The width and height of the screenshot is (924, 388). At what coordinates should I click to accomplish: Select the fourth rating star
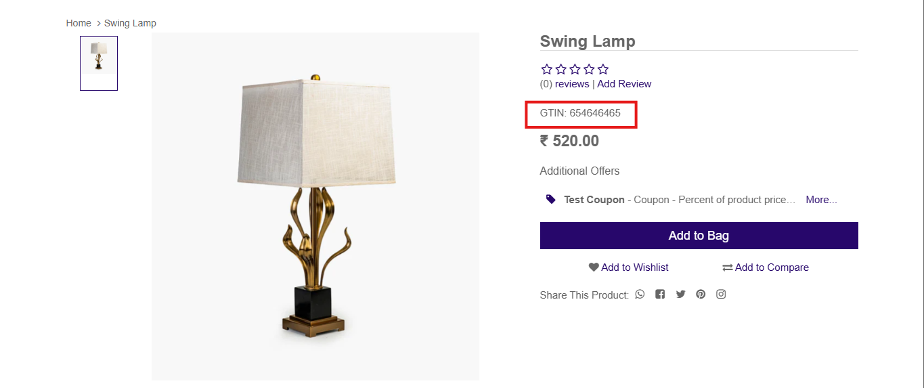(589, 69)
